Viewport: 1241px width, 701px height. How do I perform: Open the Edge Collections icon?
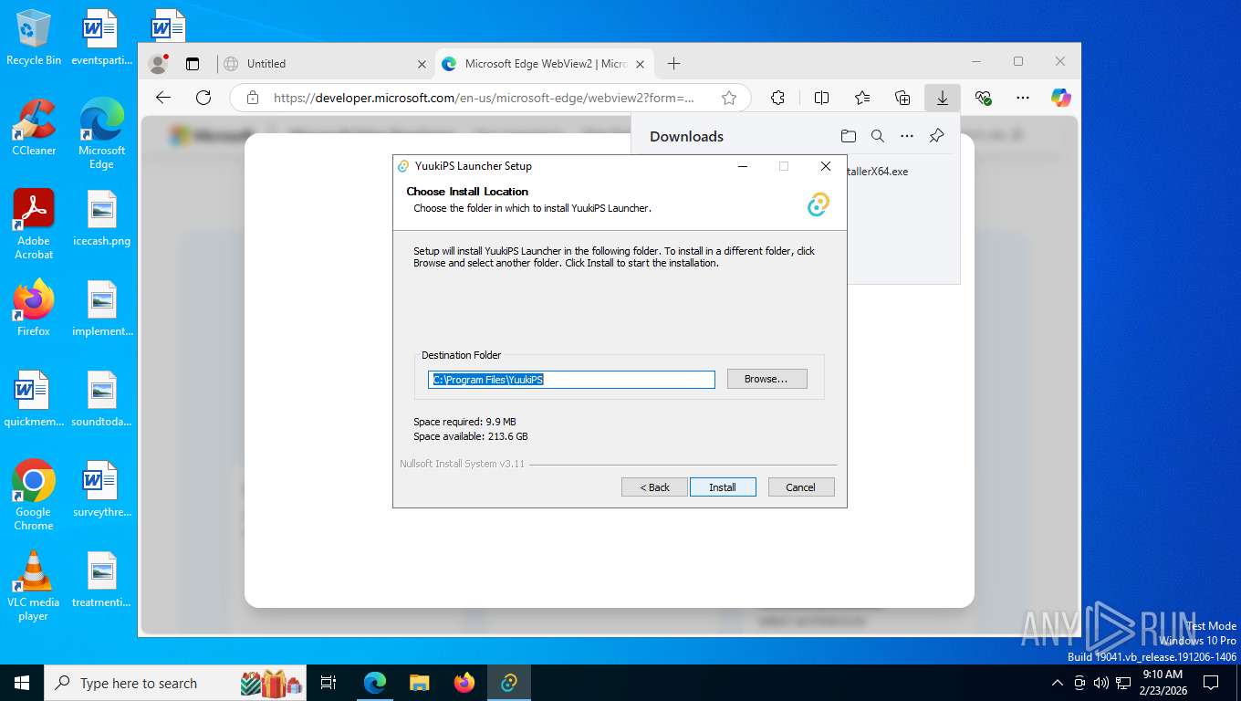click(x=902, y=98)
